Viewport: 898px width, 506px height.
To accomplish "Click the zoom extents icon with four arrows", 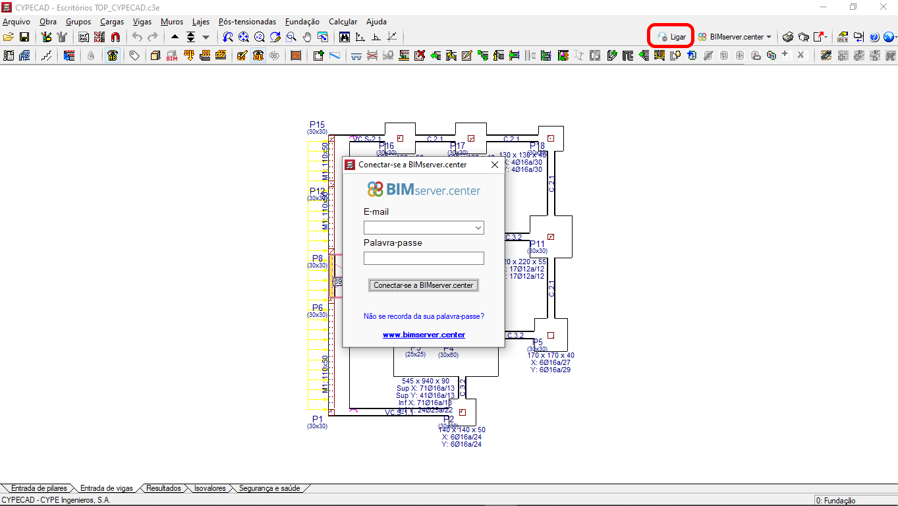I will click(x=244, y=37).
